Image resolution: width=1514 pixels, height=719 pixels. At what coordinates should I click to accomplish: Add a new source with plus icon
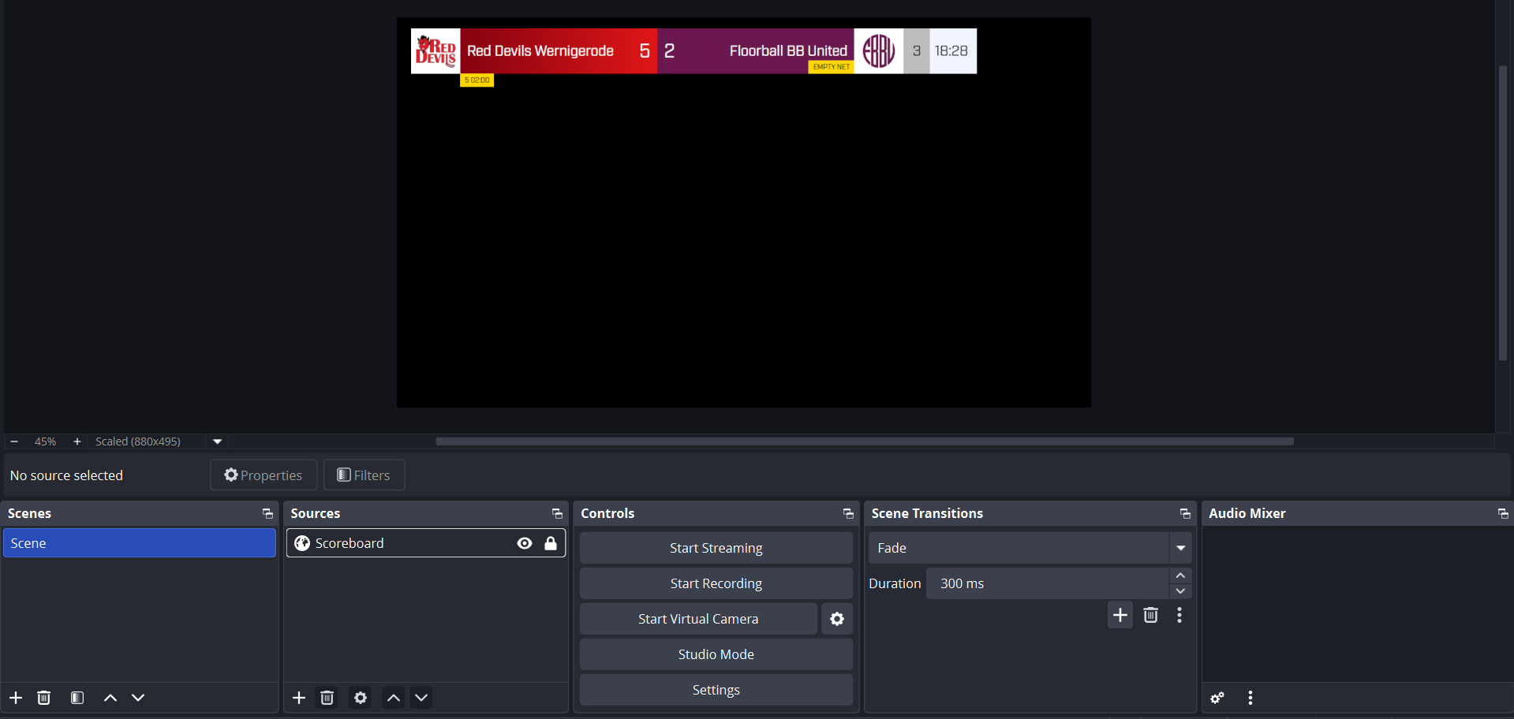pos(299,698)
